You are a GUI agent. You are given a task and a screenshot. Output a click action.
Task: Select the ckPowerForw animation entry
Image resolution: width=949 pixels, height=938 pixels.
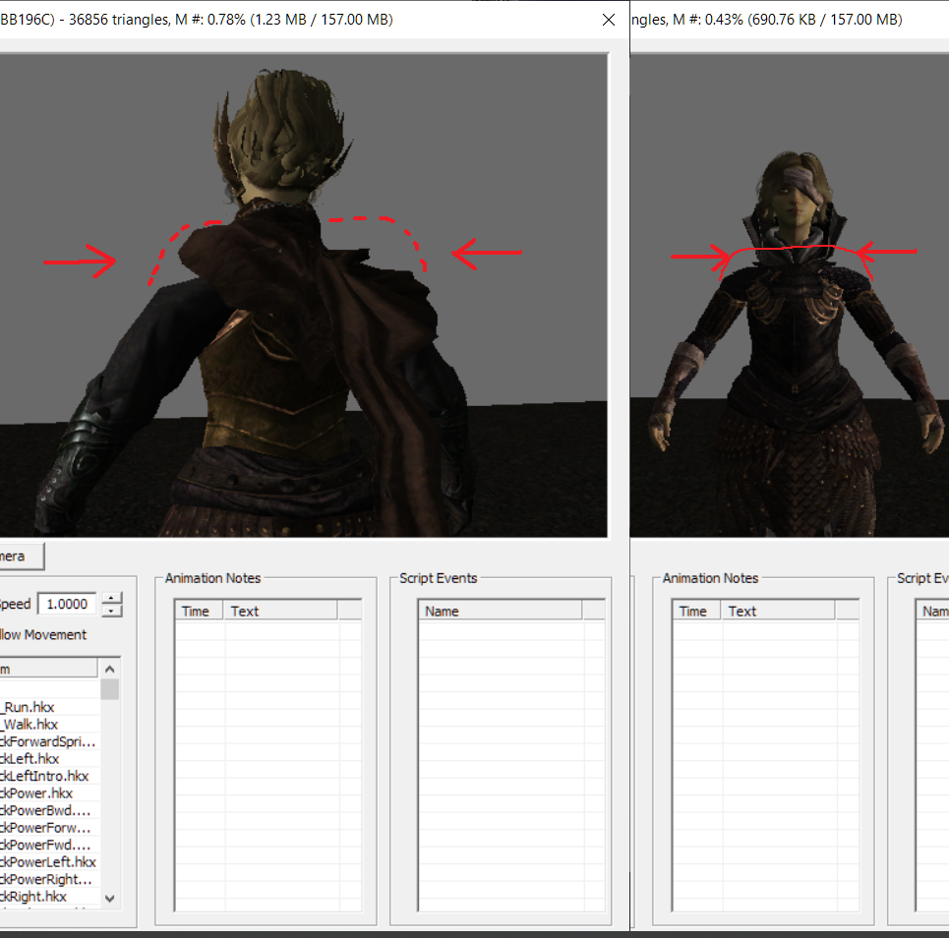point(49,828)
